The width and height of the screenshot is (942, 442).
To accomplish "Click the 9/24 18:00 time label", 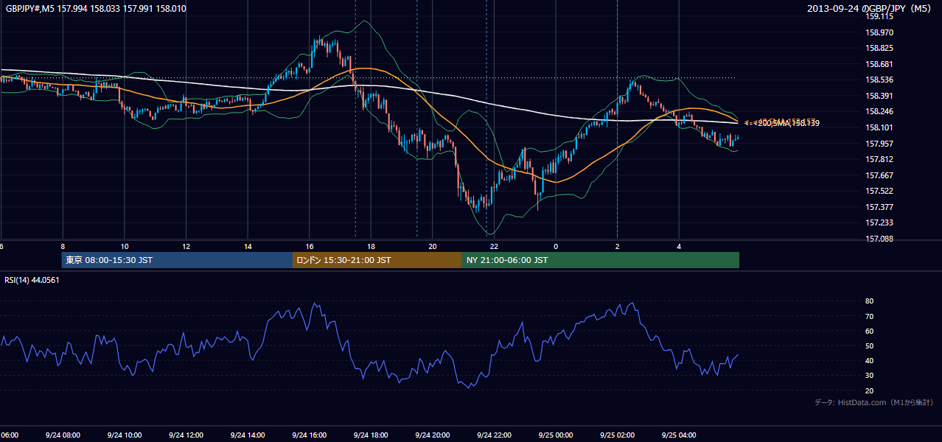I will tap(371, 435).
